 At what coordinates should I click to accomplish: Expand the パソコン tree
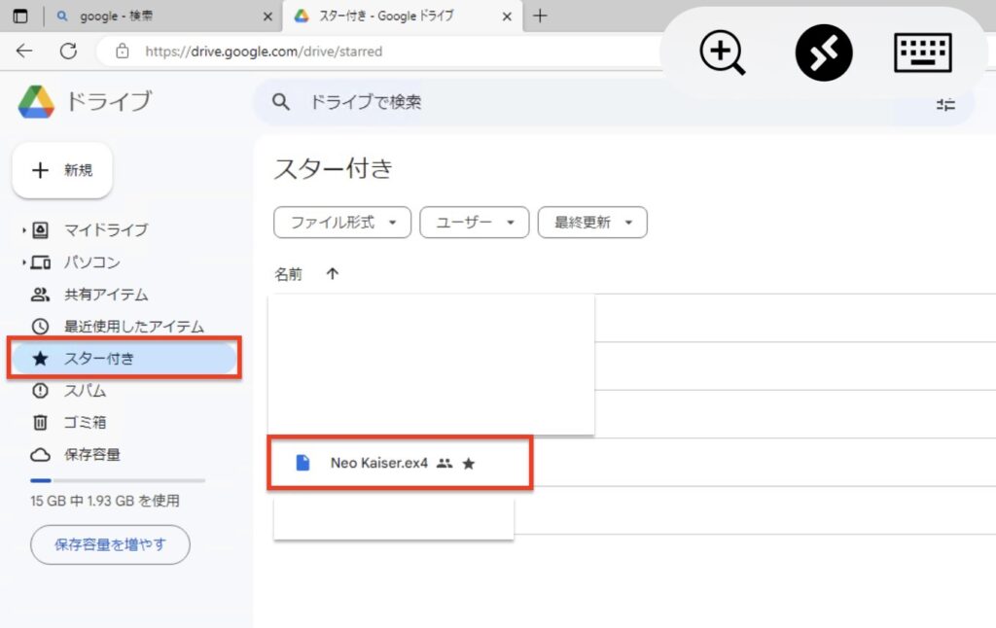point(23,262)
